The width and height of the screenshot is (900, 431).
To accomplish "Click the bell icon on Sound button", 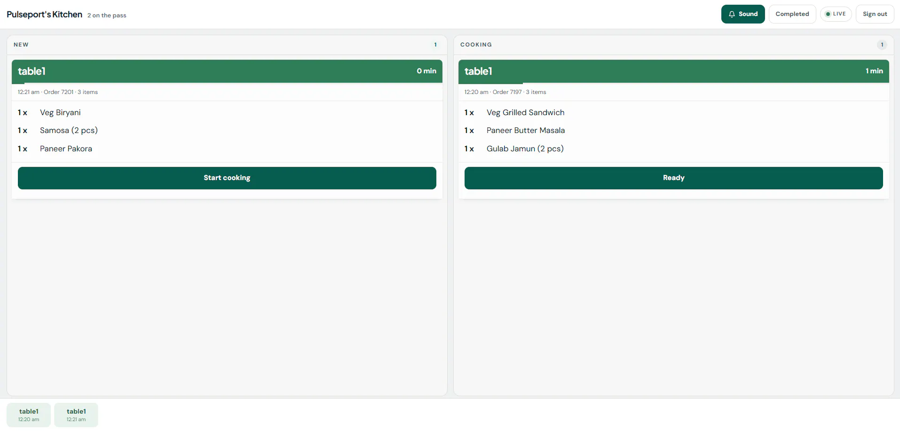I will pos(732,14).
